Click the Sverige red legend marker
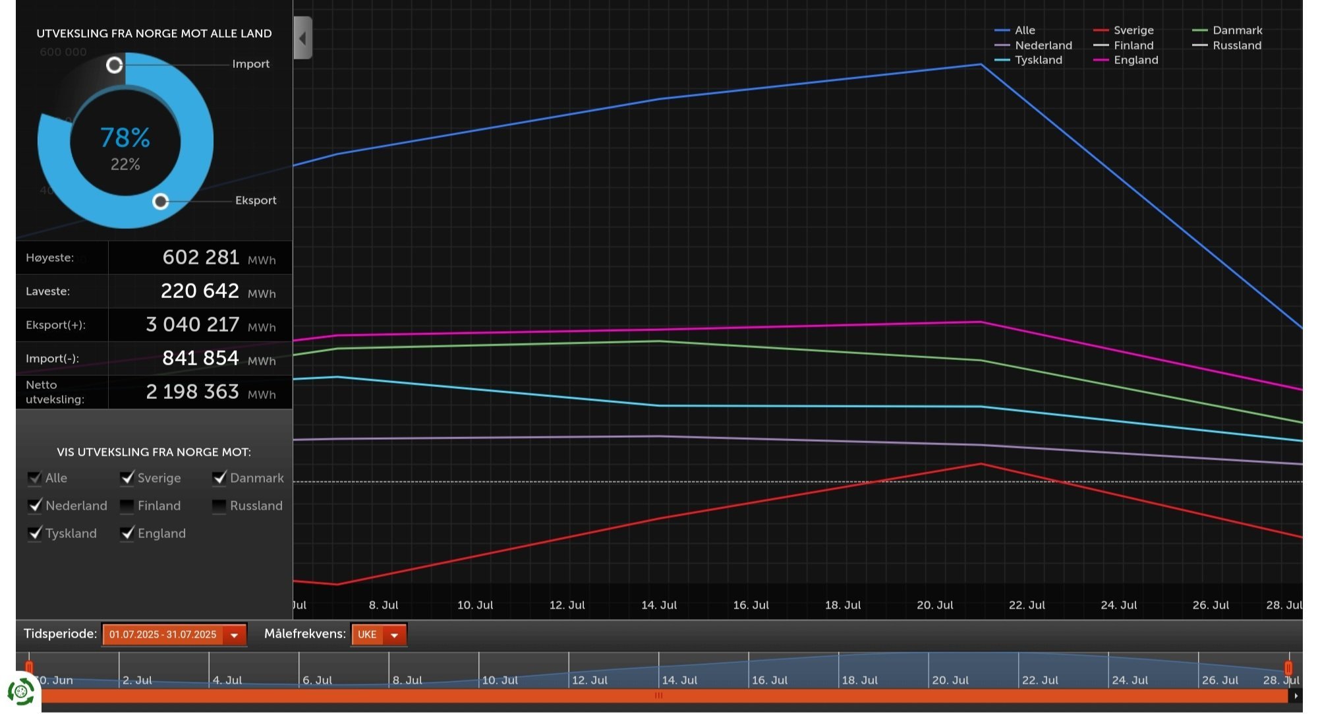The width and height of the screenshot is (1318, 714). point(1101,30)
